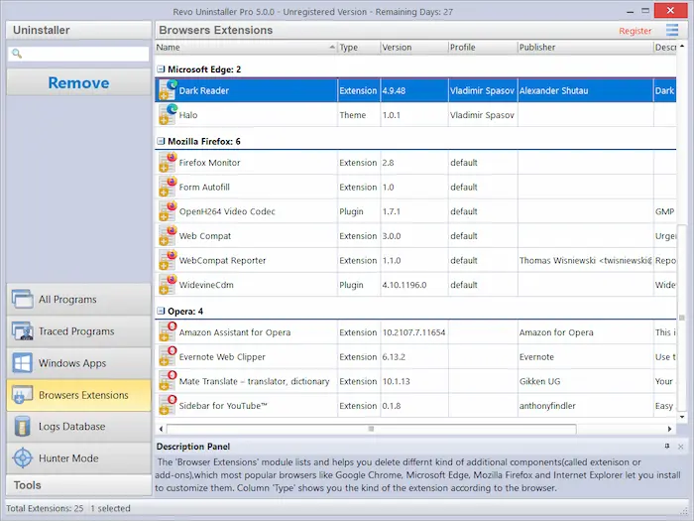Image resolution: width=694 pixels, height=521 pixels.
Task: Pin the Description Panel
Action: pyautogui.click(x=667, y=447)
